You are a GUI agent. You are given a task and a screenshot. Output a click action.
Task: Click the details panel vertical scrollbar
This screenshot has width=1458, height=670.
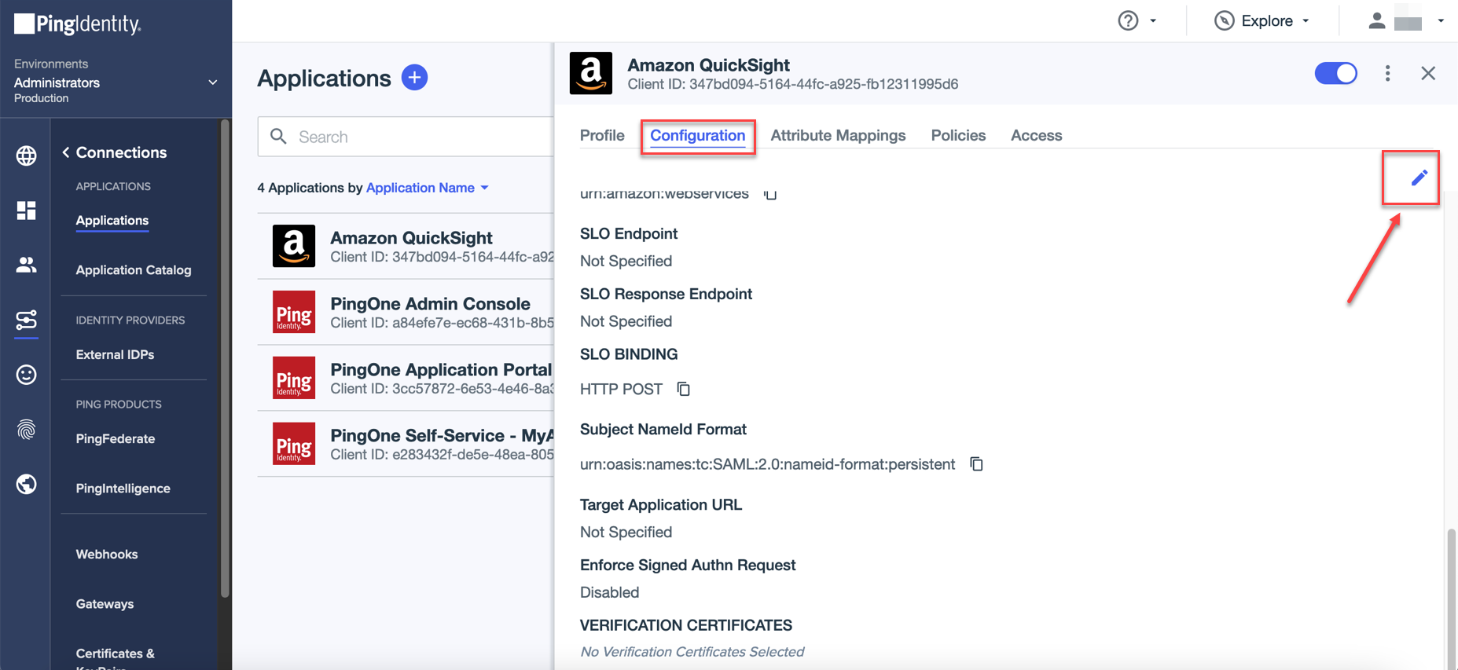coord(1451,599)
